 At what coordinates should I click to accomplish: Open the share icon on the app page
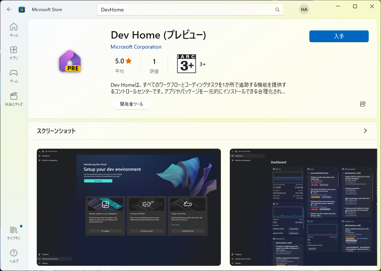point(363,104)
